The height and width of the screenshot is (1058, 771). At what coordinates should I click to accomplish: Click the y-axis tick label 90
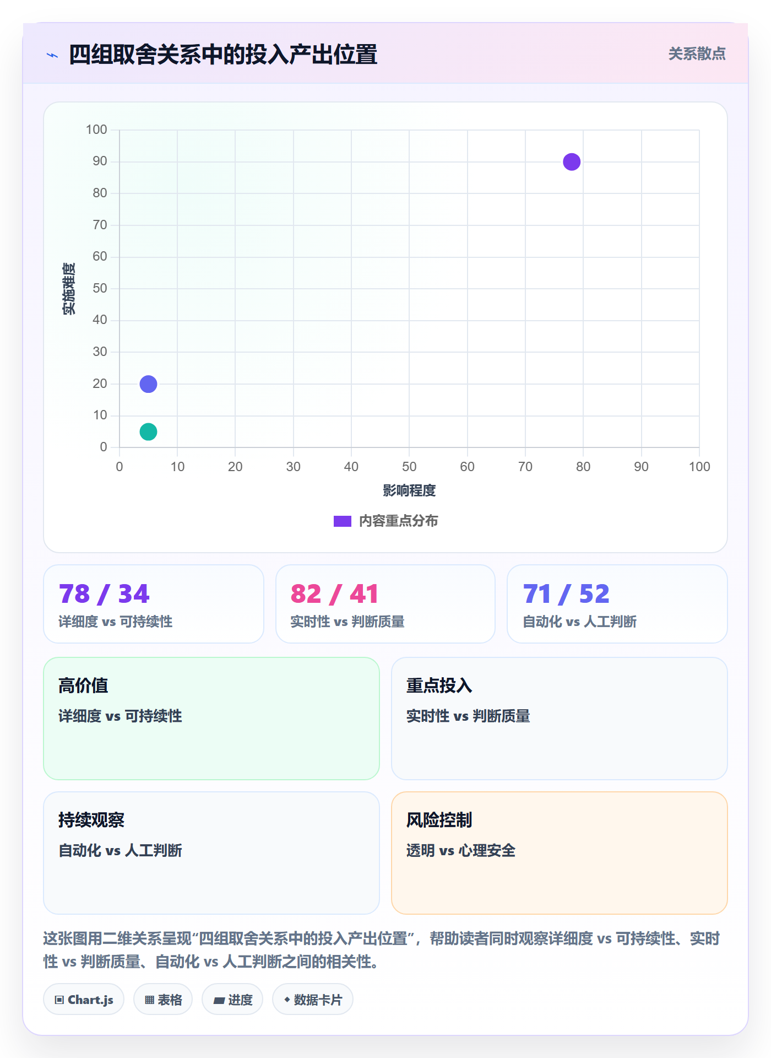(100, 161)
